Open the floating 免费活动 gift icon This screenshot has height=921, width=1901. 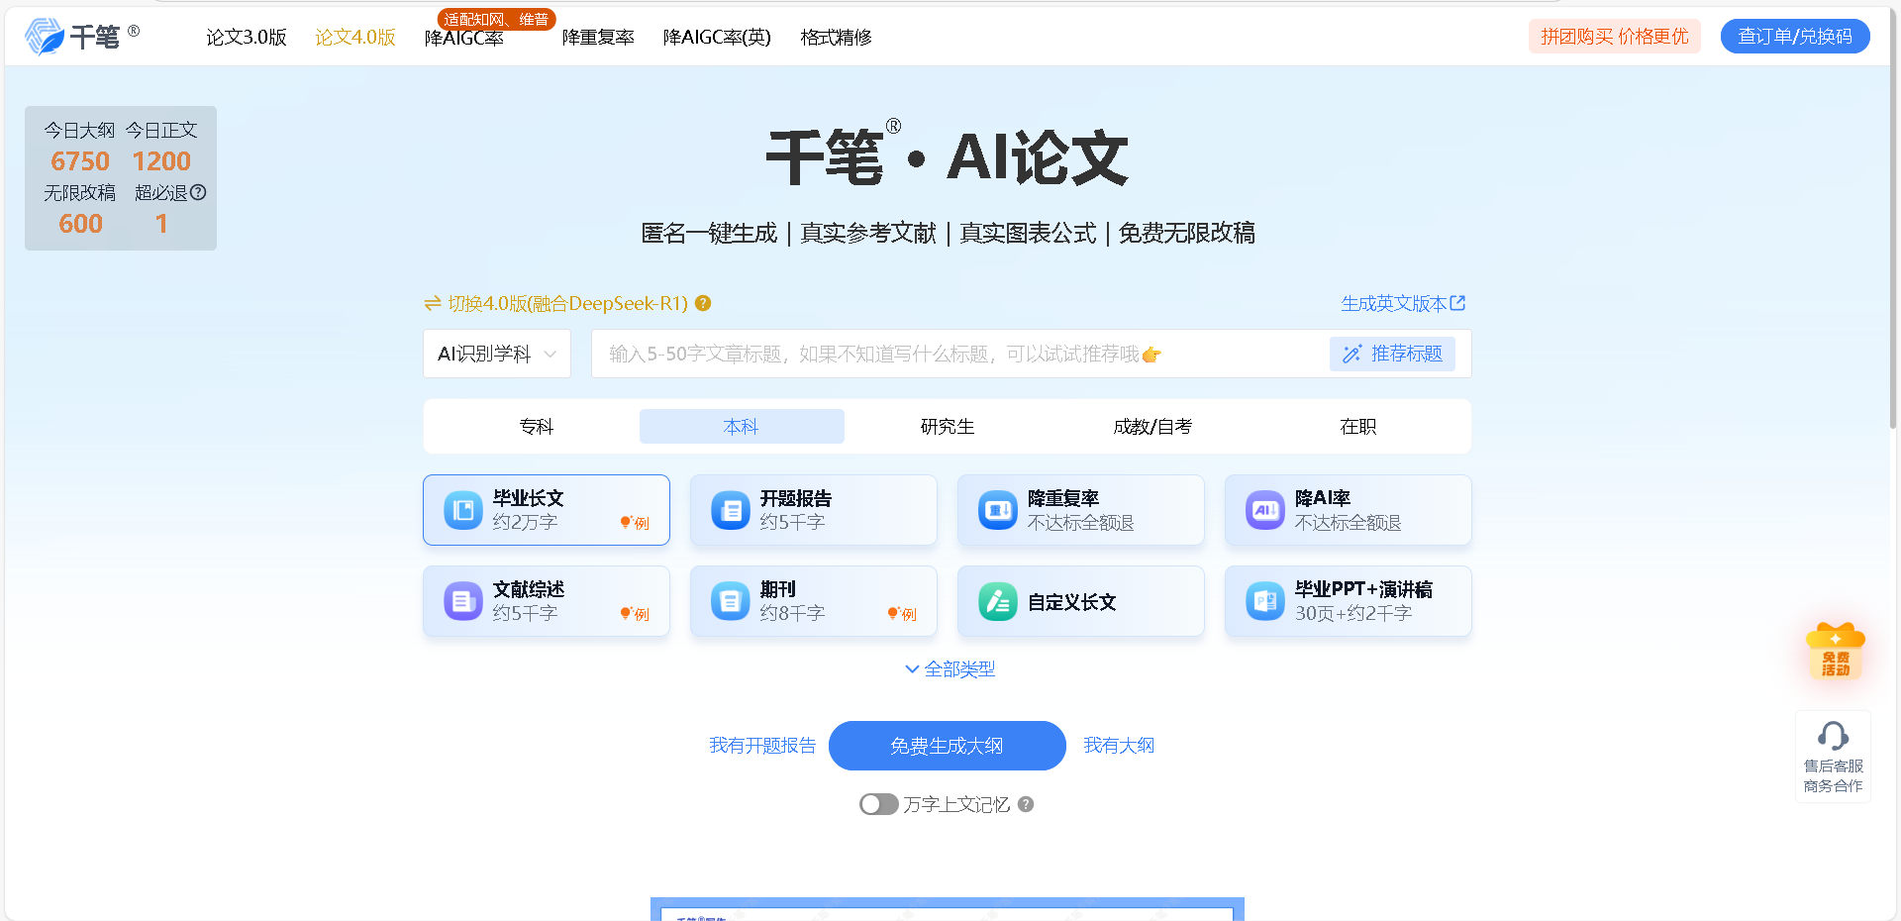[1836, 649]
